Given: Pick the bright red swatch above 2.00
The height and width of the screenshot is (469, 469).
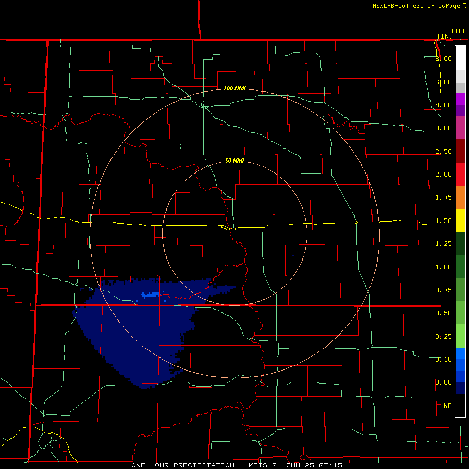Looking at the screenshot, I should (x=460, y=174).
